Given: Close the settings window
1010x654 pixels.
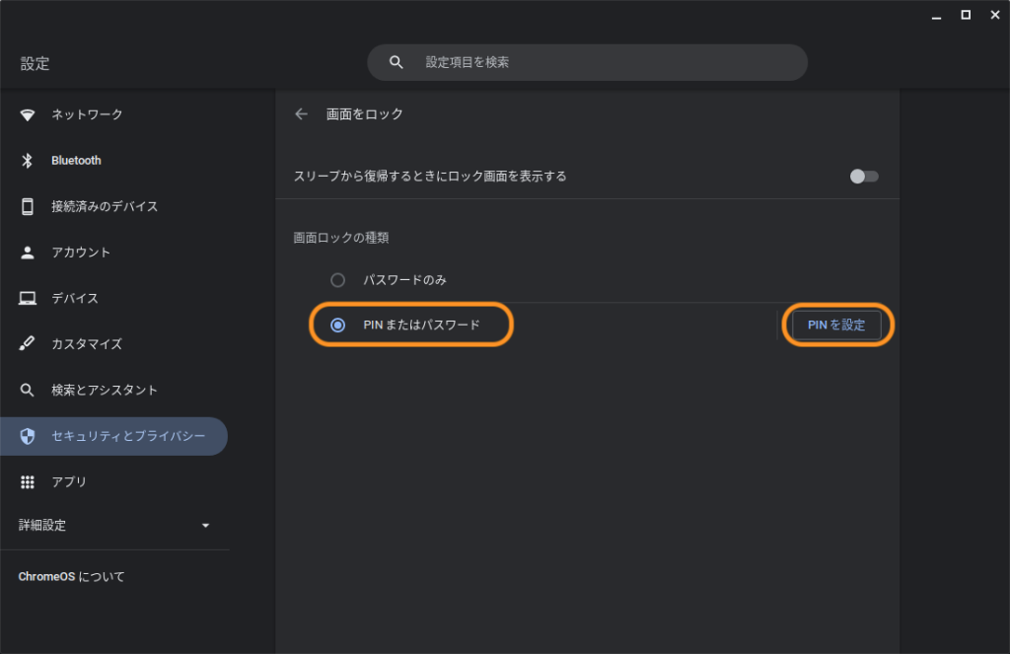Looking at the screenshot, I should (x=994, y=15).
